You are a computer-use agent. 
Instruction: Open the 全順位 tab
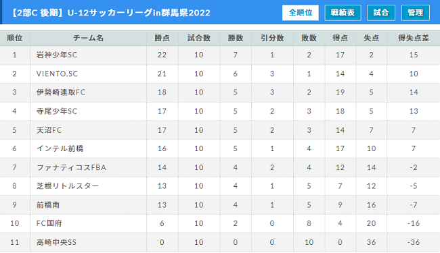click(x=301, y=13)
